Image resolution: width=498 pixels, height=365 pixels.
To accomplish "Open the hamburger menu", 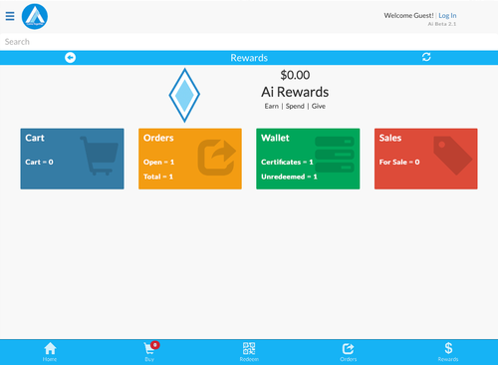I will point(10,16).
